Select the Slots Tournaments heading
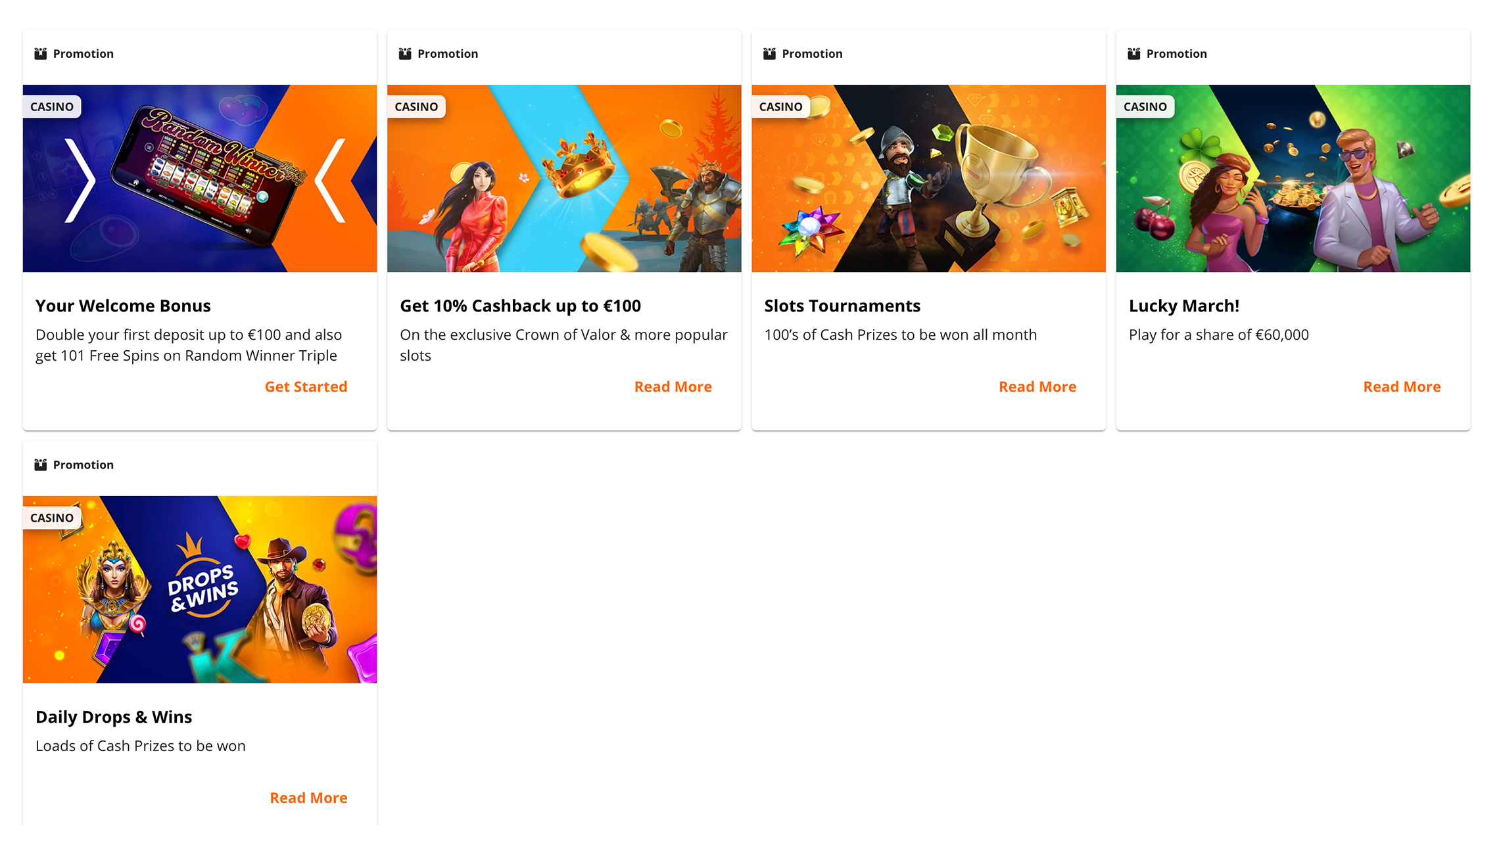Viewport: 1499px width, 841px height. pyautogui.click(x=842, y=306)
